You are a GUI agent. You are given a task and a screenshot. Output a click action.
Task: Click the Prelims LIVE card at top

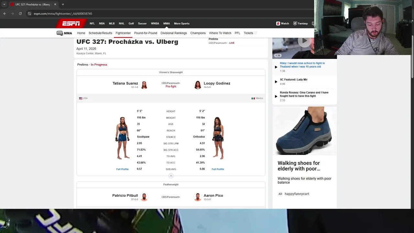coord(222,41)
